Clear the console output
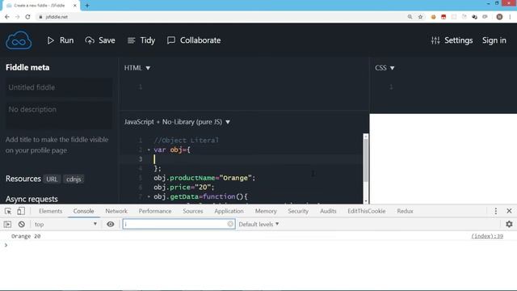This screenshot has width=517, height=291. pyautogui.click(x=22, y=225)
